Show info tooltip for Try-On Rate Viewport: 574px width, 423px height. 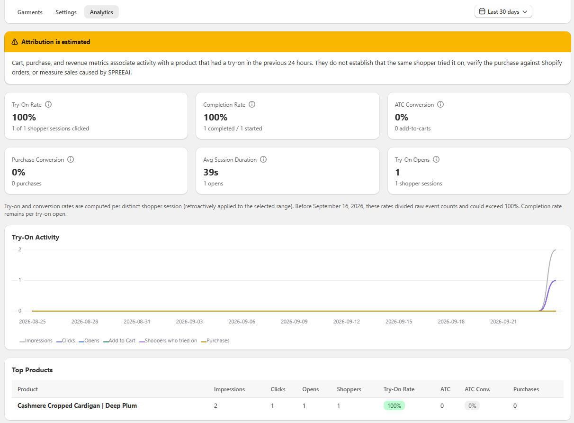[48, 104]
